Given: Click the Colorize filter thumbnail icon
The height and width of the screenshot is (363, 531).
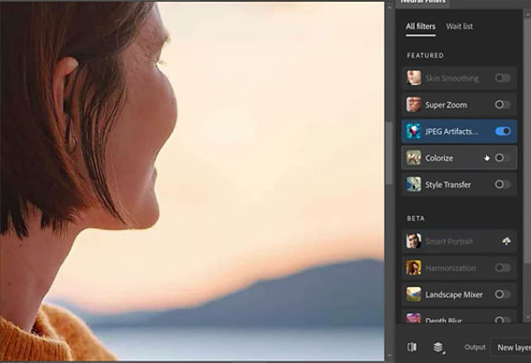Looking at the screenshot, I should pyautogui.click(x=413, y=158).
